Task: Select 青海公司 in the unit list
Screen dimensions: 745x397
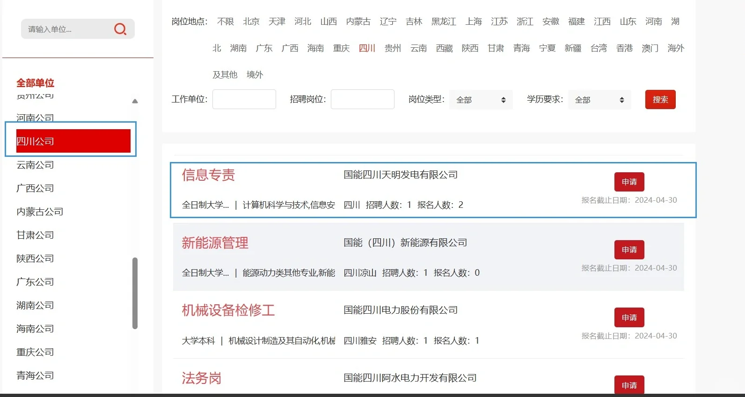Action: (35, 375)
